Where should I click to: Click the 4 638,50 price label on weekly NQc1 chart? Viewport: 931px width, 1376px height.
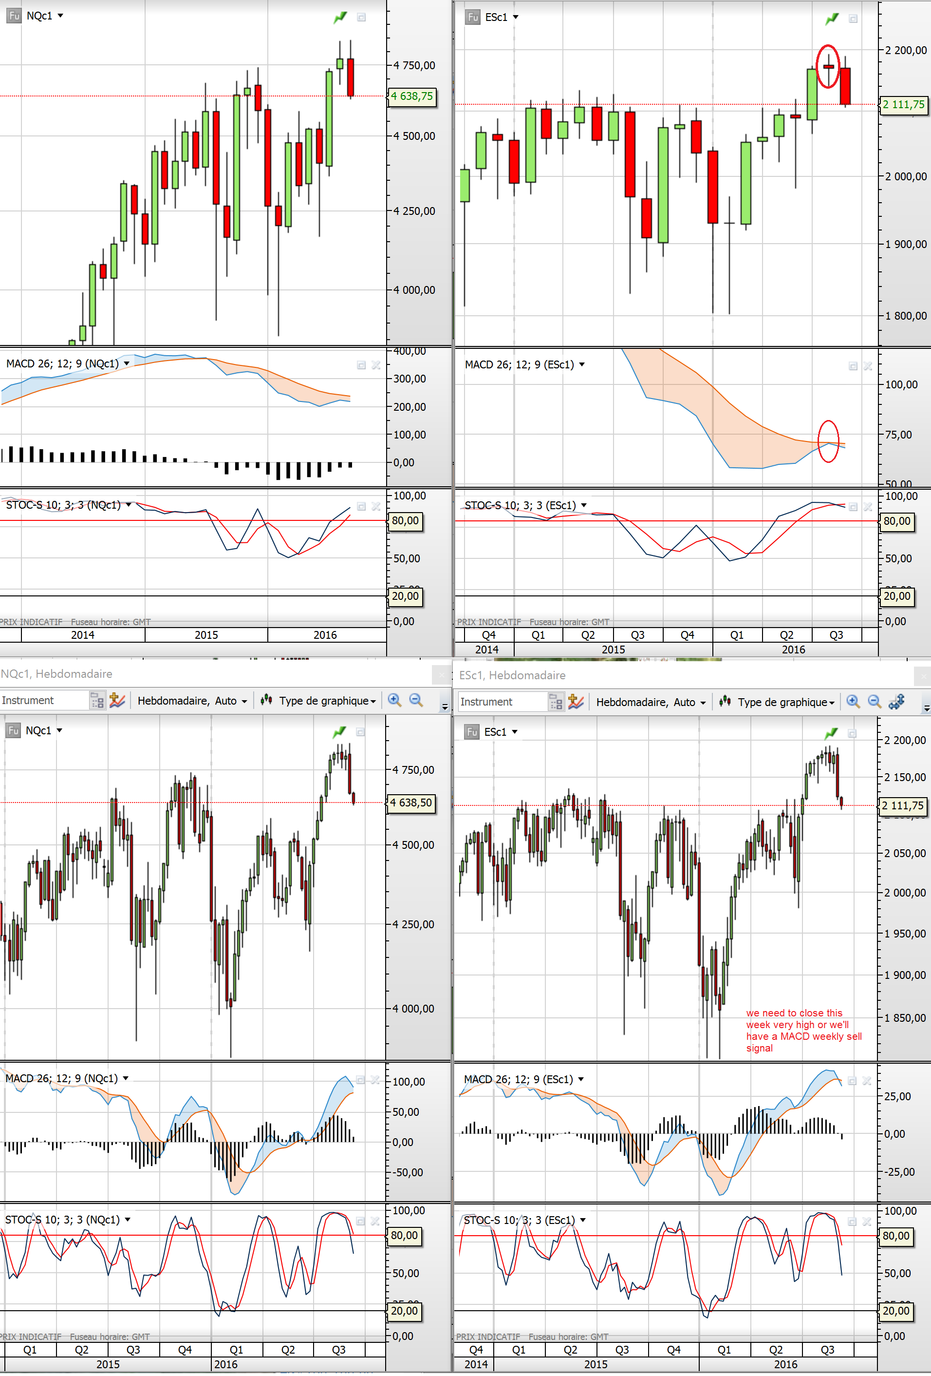411,803
